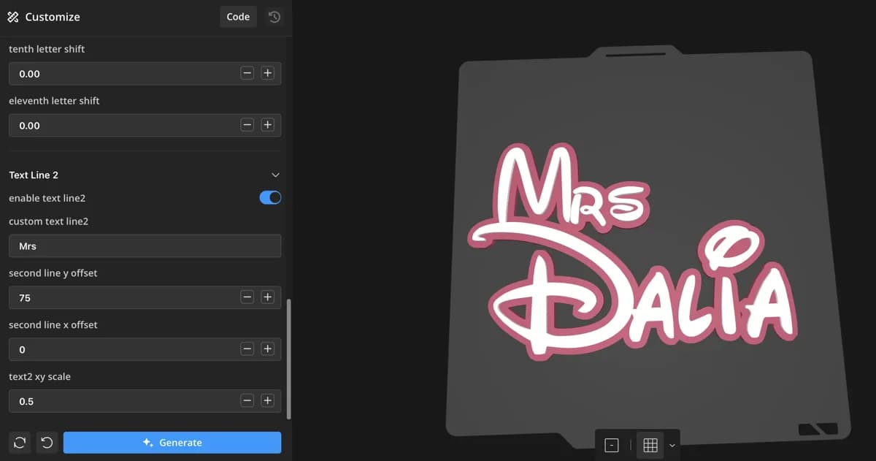
Task: Click the text2 xy scale field showing 0.5
Action: (x=145, y=401)
